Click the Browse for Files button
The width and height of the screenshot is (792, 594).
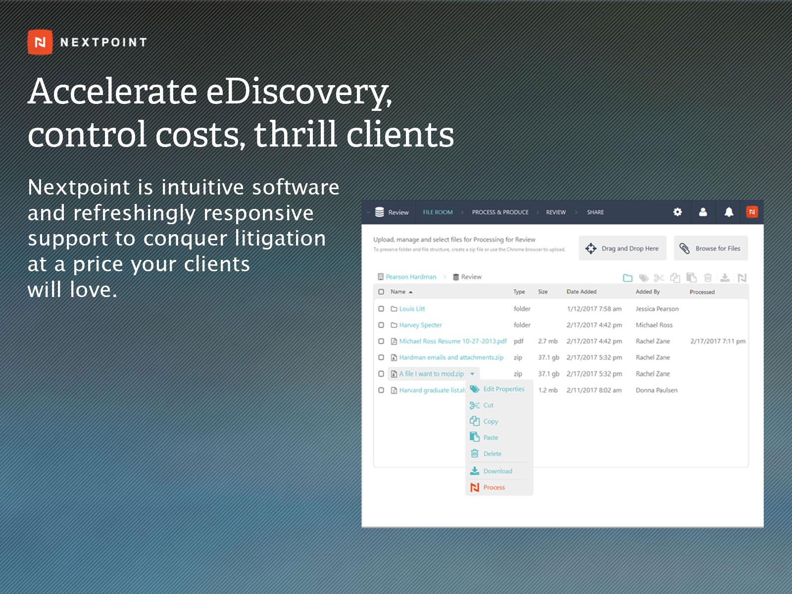(710, 248)
